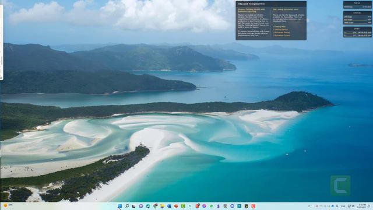Image resolution: width=373 pixels, height=210 pixels.
Task: Select the Welcome to Rainmeter title bar
Action: [x=271, y=4]
